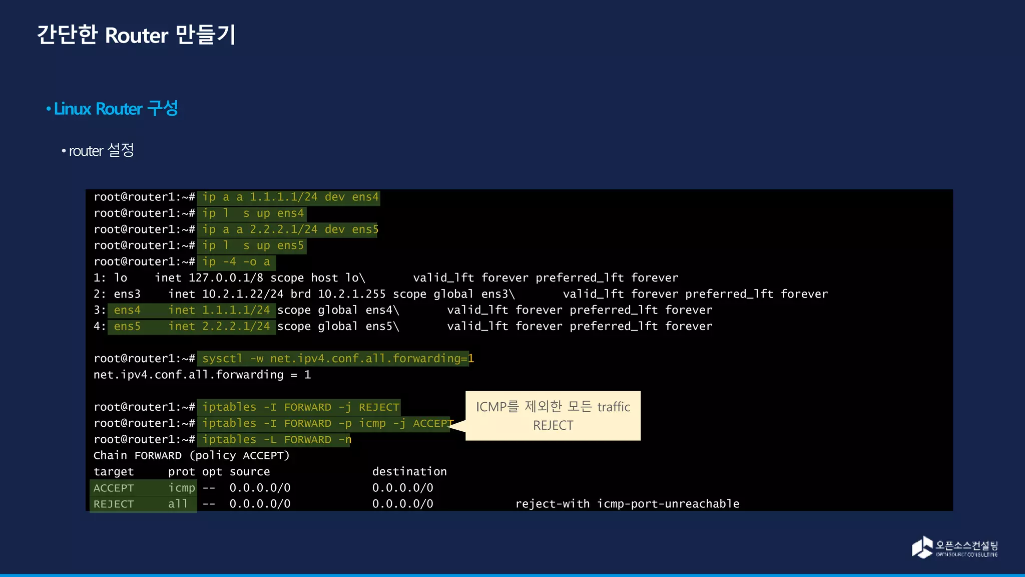Click the router 설정 bullet text

101,150
